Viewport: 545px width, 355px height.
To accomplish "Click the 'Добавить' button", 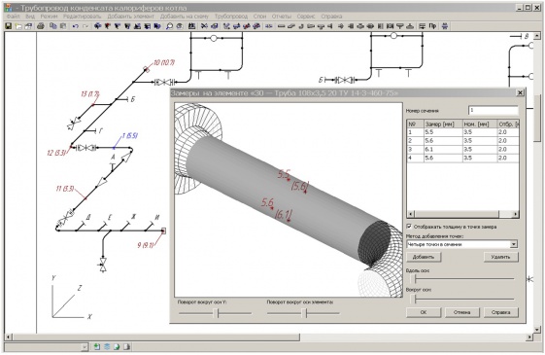I will 424,257.
